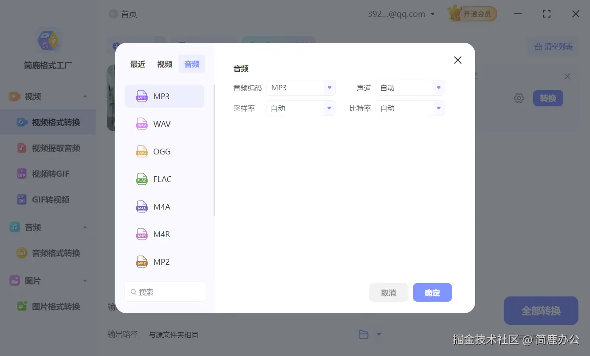Select the MP2 format icon
Viewport: 590px width, 356px height.
tap(142, 262)
